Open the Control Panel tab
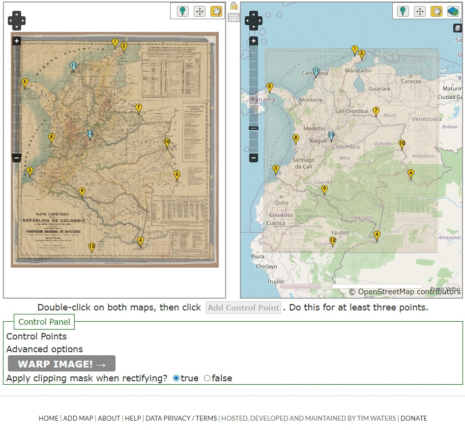The width and height of the screenshot is (465, 430). [x=44, y=322]
